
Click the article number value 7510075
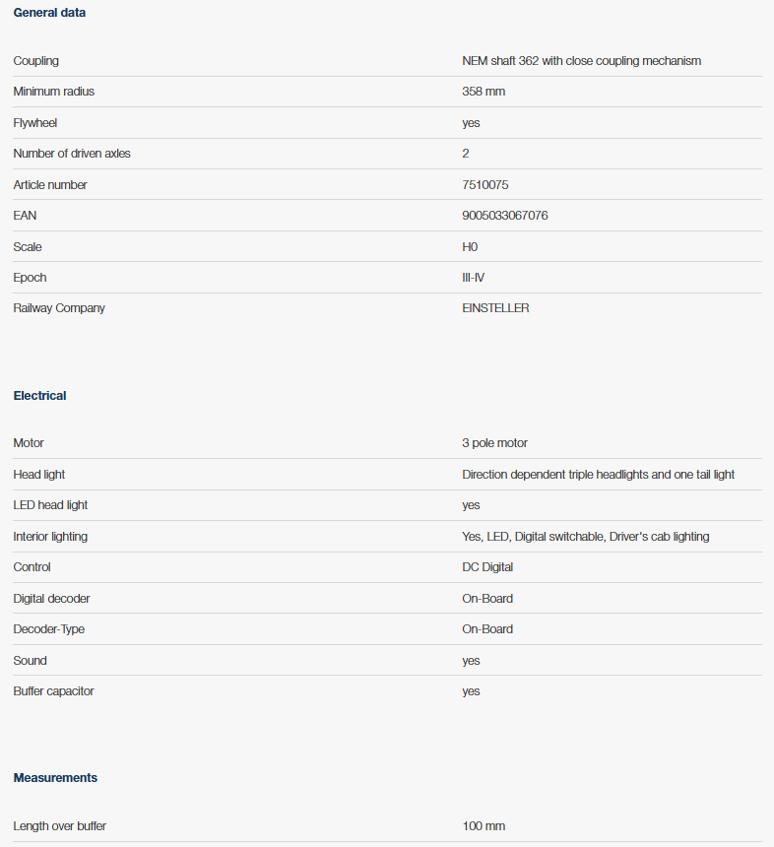[x=484, y=185]
